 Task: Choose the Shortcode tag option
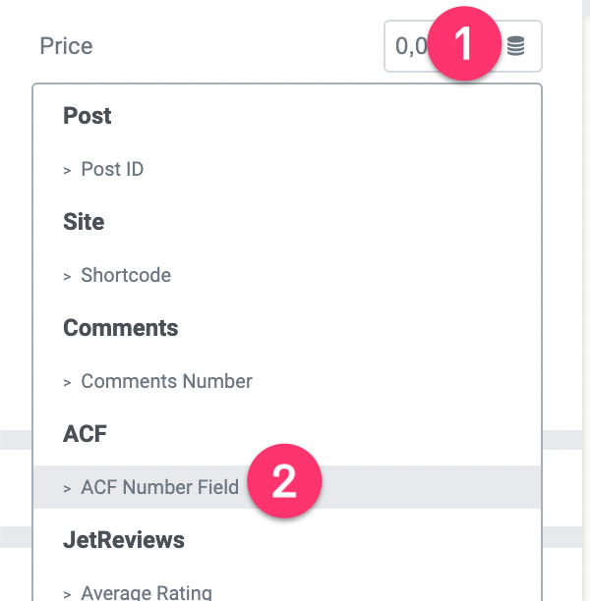tap(287, 275)
